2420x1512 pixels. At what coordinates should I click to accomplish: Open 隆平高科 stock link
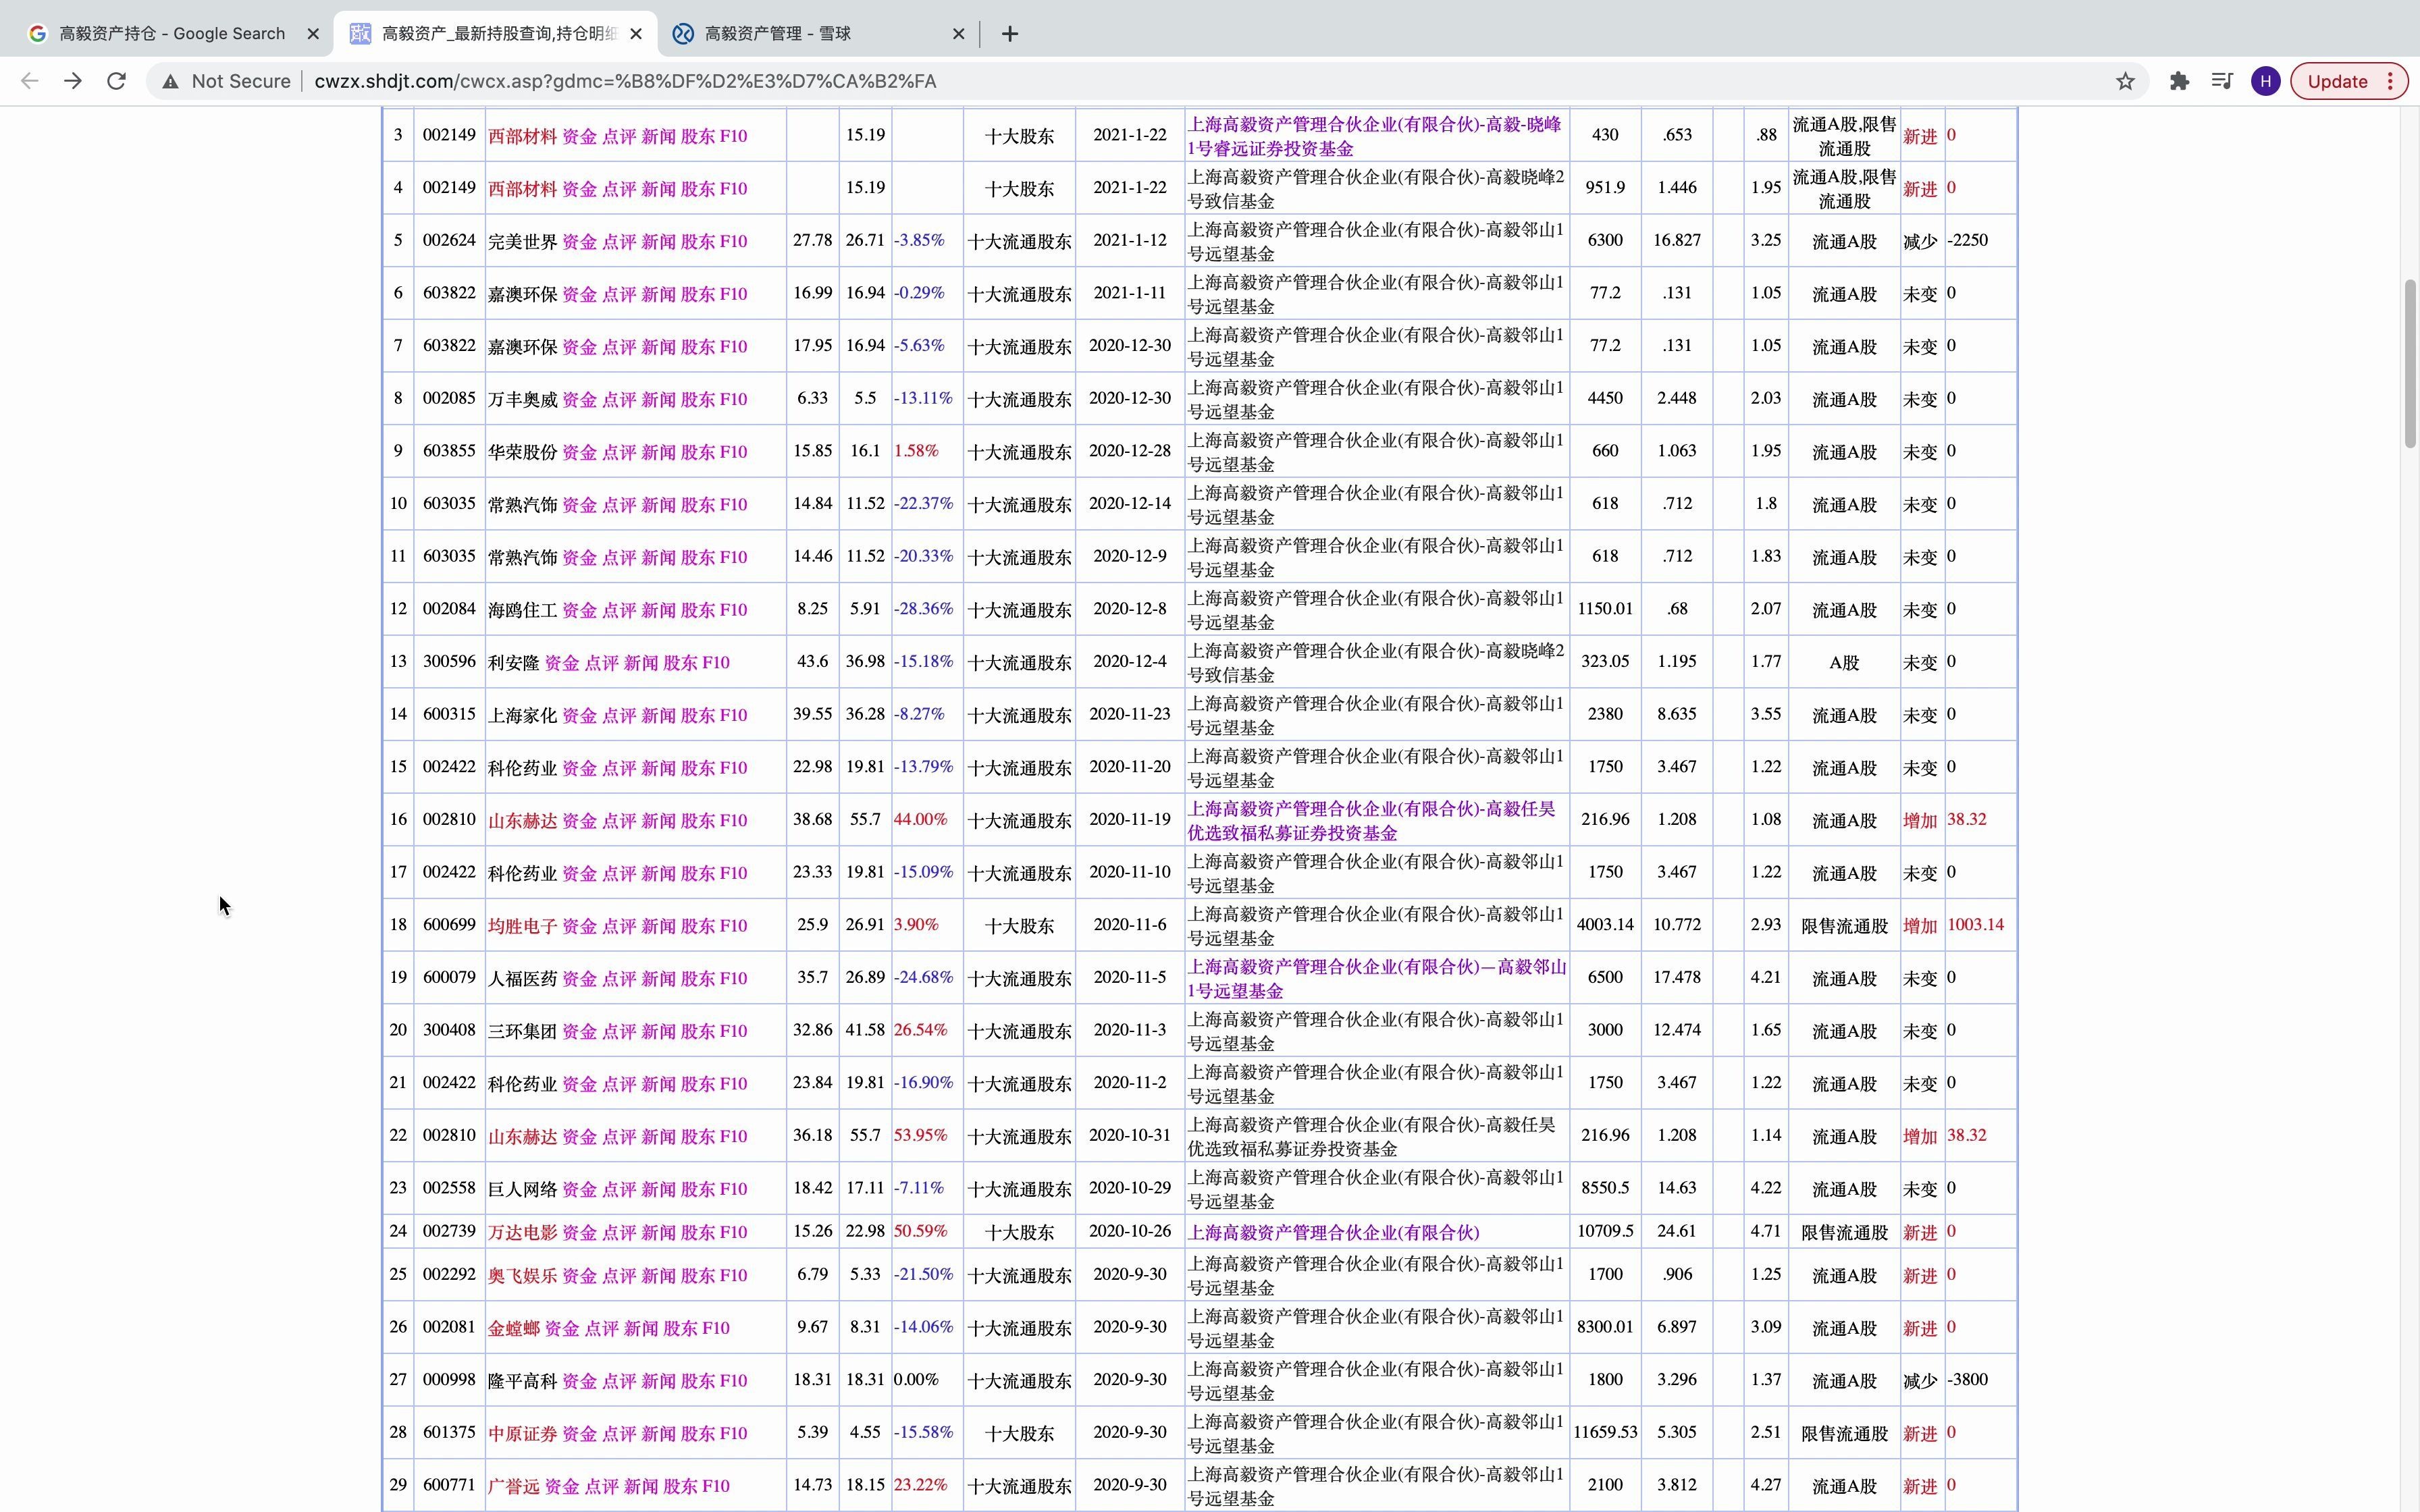(522, 1381)
